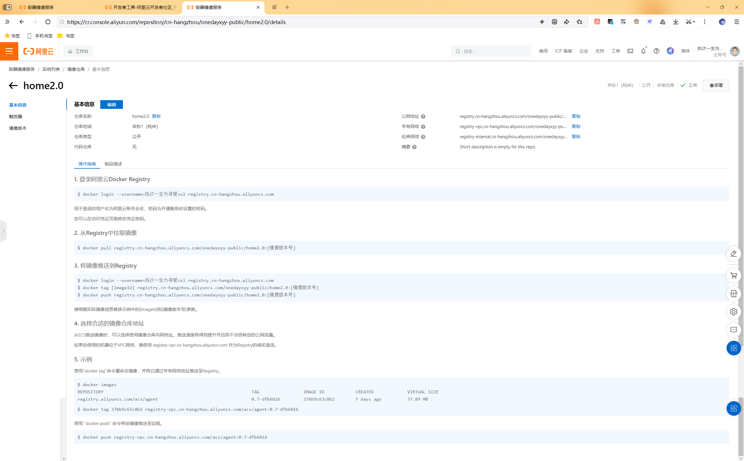Open the 费用 header menu
The image size is (744, 461).
pyautogui.click(x=543, y=51)
